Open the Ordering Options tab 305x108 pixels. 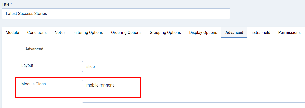coord(126,33)
